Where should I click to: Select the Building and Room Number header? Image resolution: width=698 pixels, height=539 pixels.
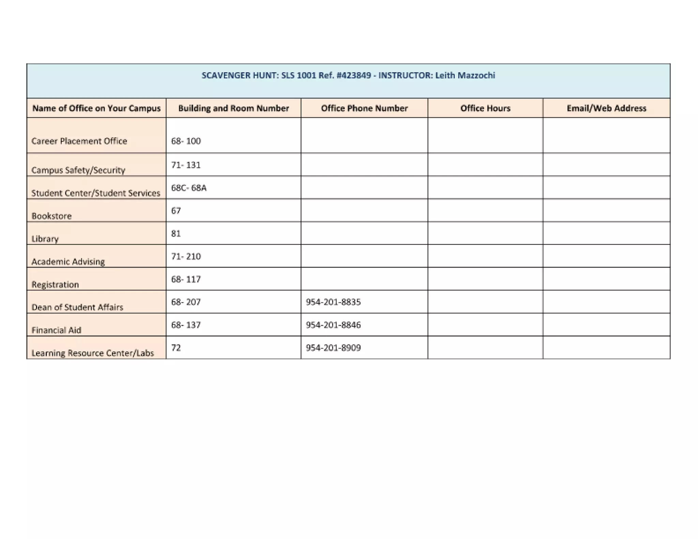tap(233, 108)
